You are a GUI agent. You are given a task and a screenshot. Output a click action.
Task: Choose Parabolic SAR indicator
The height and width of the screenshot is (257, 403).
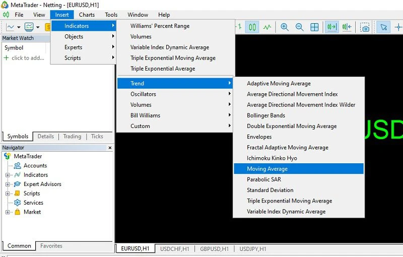(299, 179)
